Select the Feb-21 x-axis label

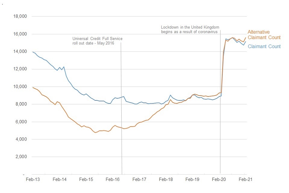click(245, 179)
